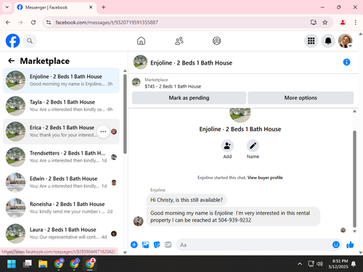Click the $745 listing thumbnail
Viewport: 363px width, 272px height.
tap(136, 83)
